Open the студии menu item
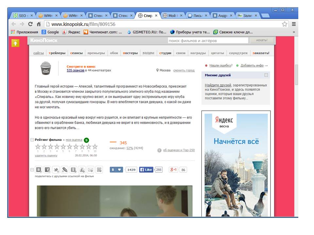Image resolution: width=314 pixels, height=235 pixels. tap(165, 53)
